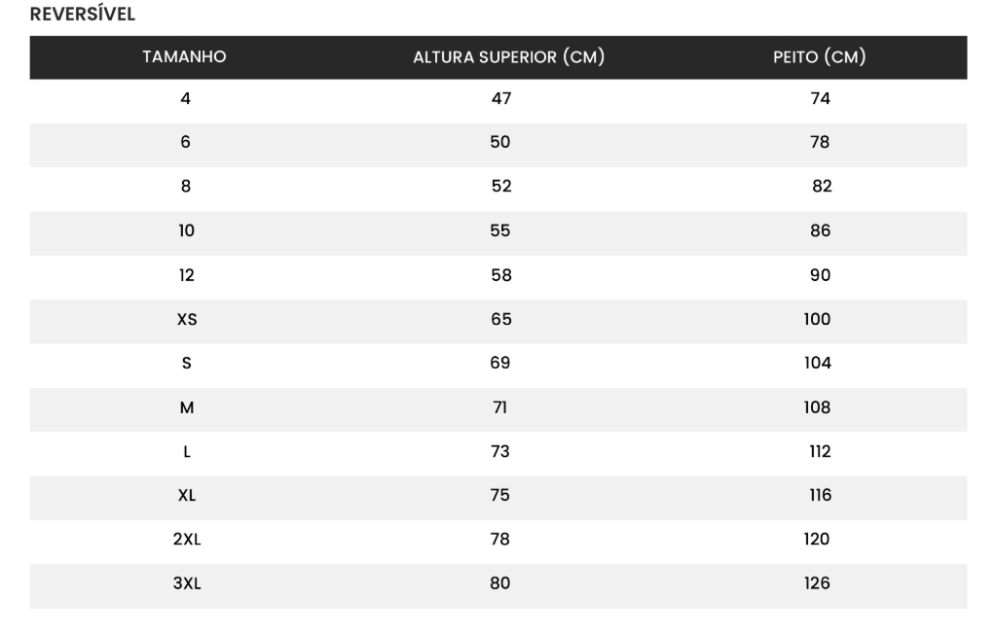
Task: Select size 4 in the Tamanho column
Action: click(185, 98)
